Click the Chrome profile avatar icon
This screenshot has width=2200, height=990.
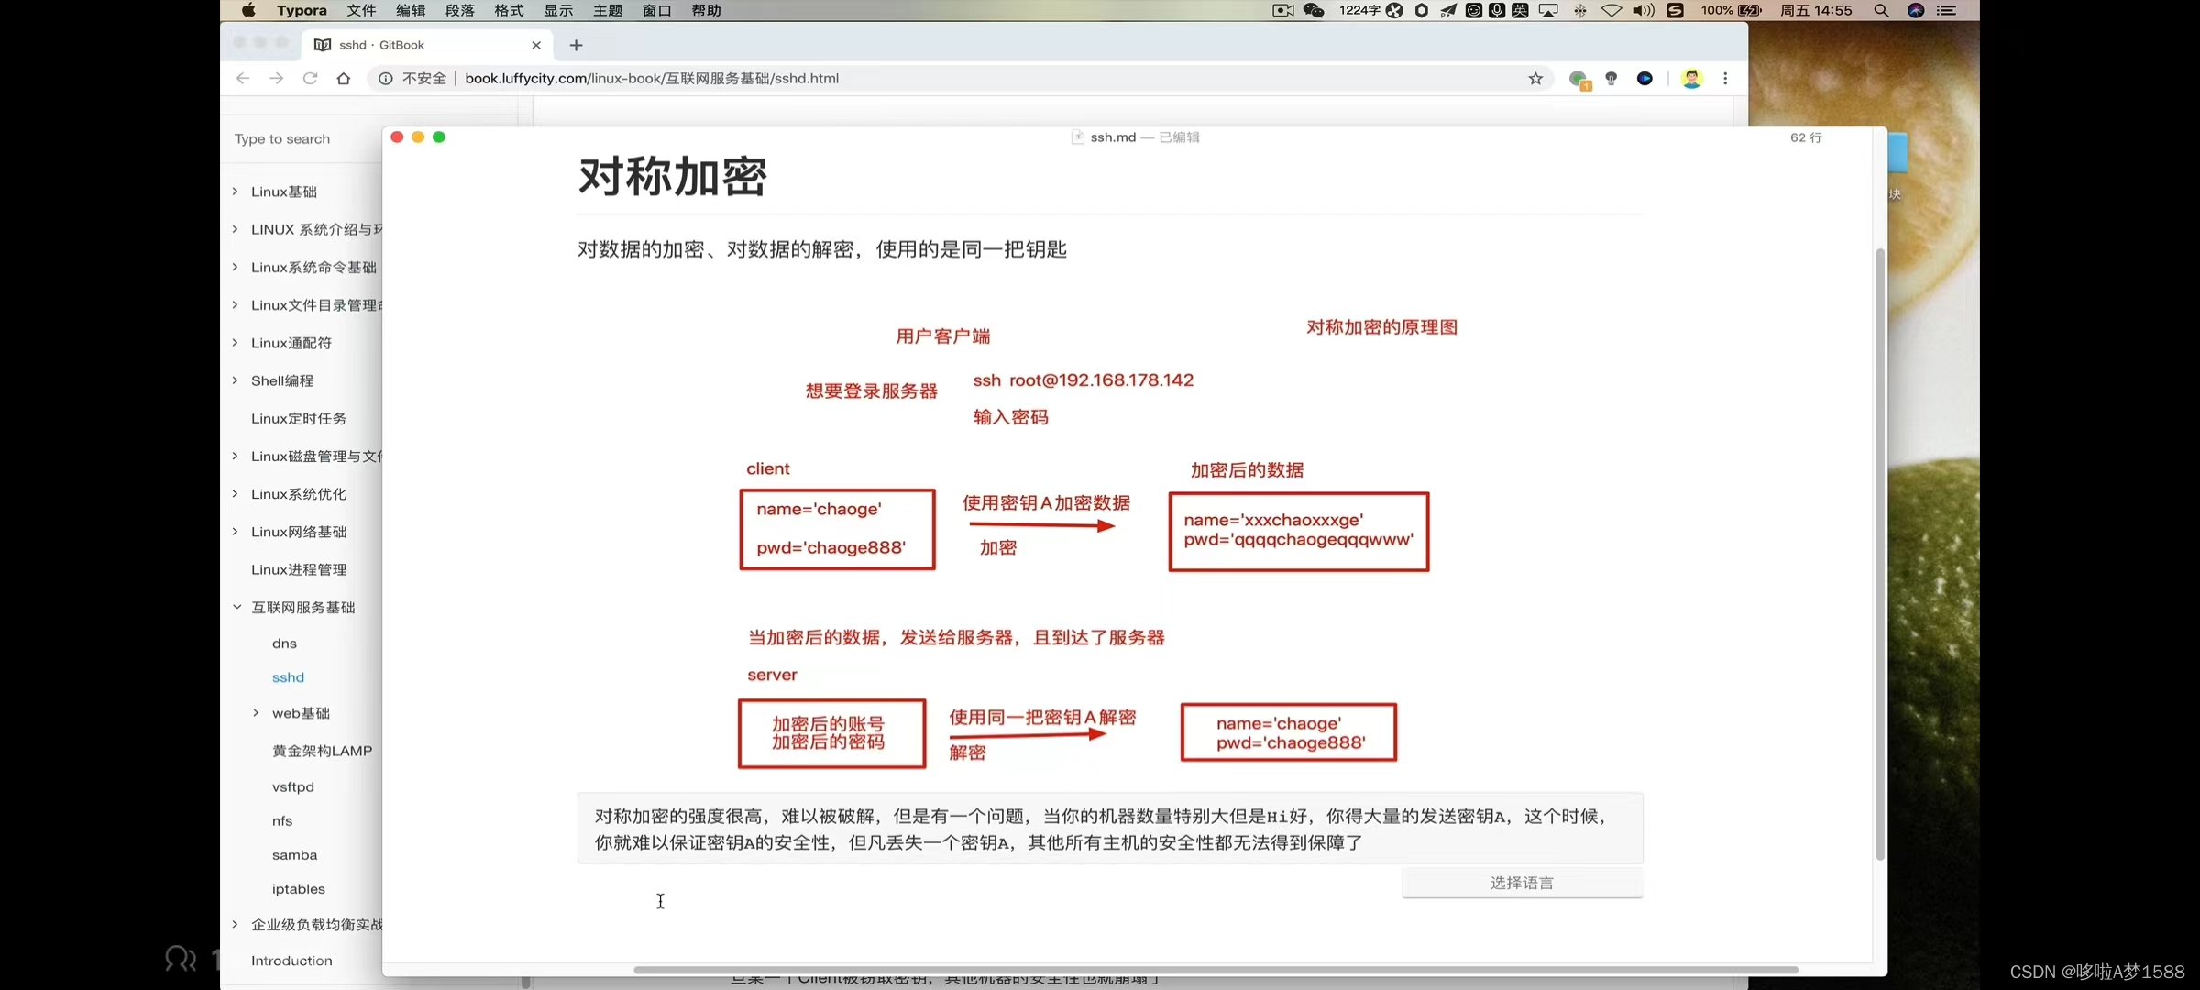pos(1691,79)
